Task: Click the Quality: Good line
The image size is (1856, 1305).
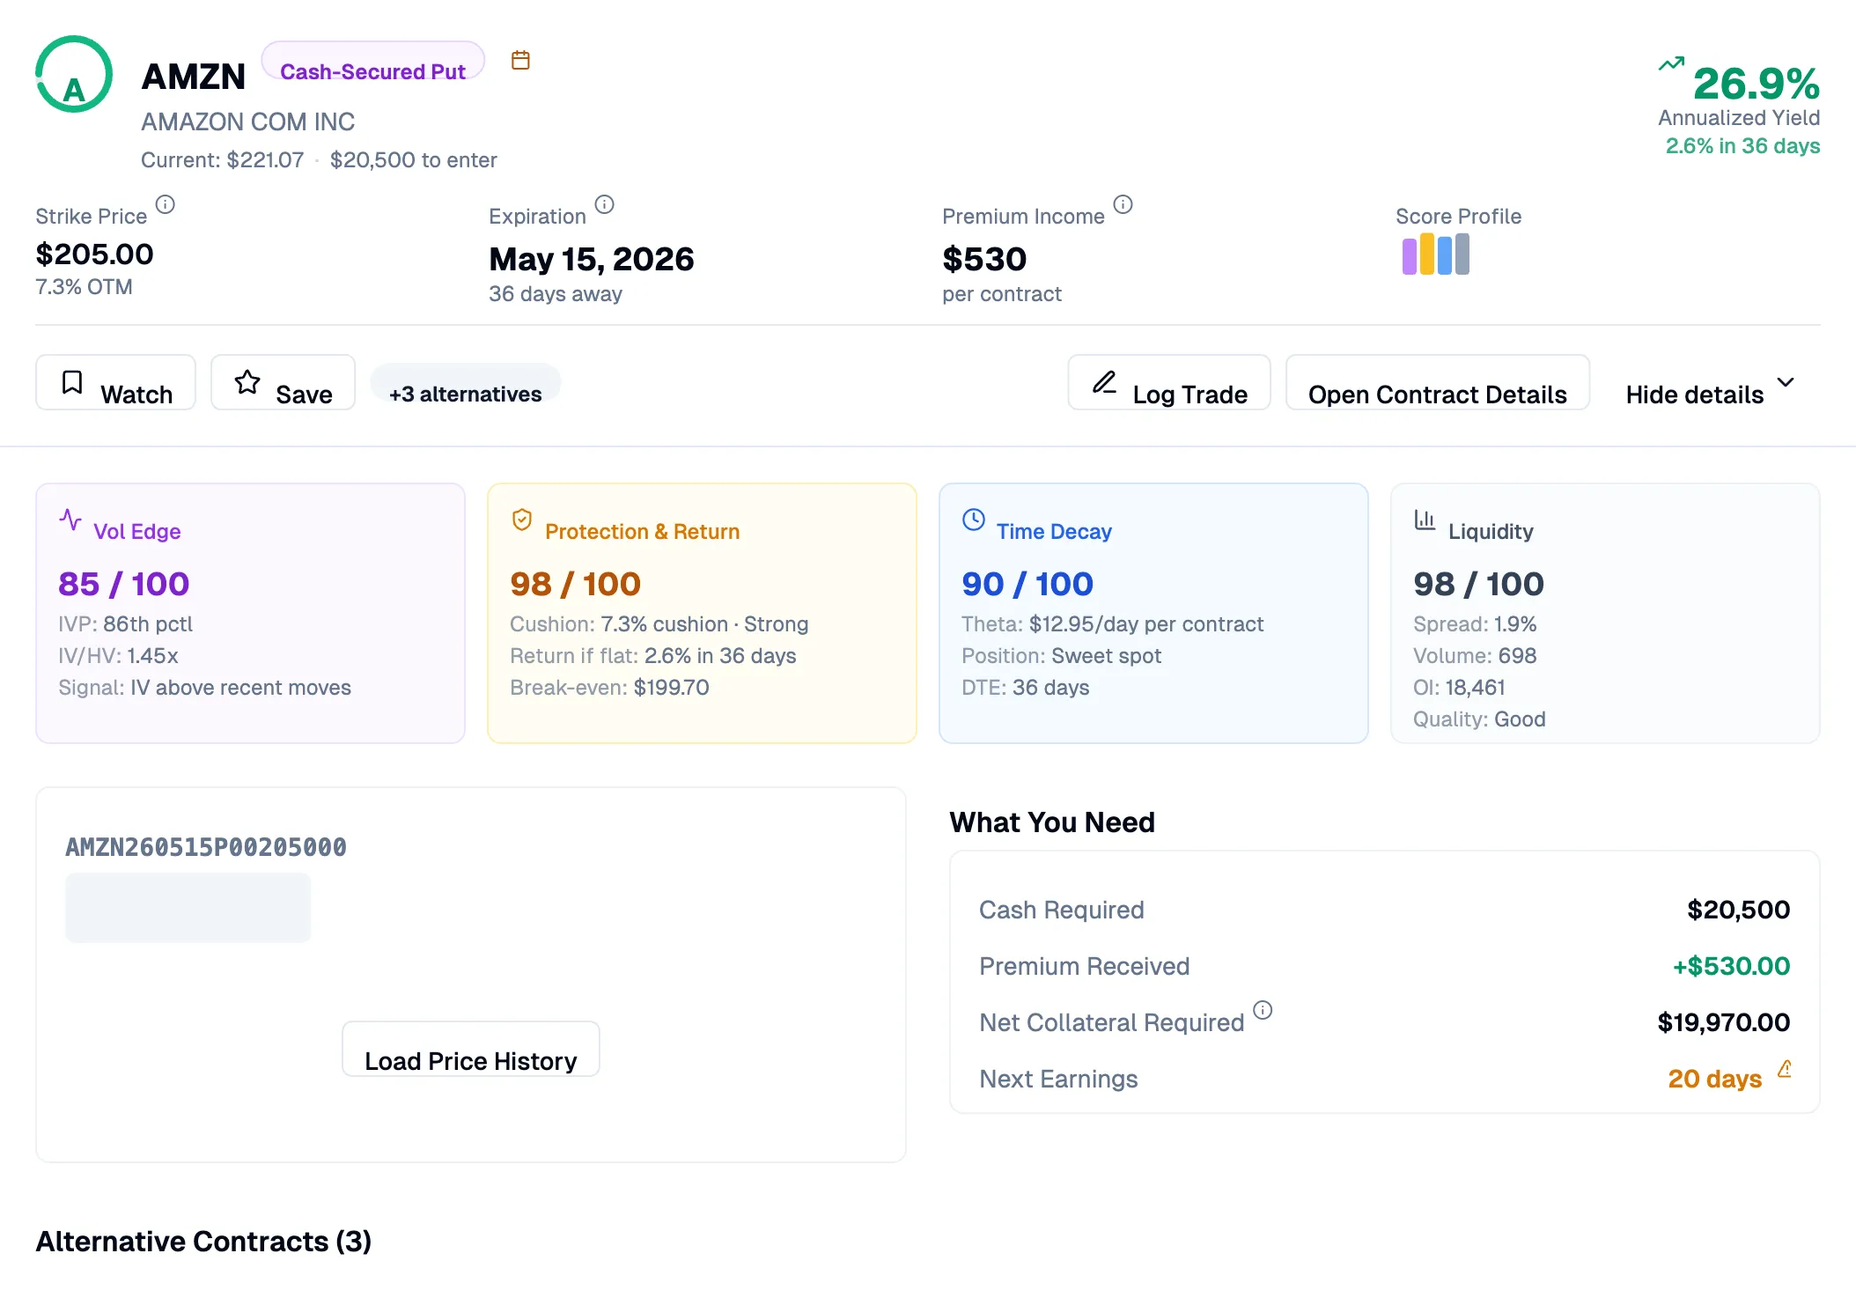Action: click(x=1479, y=719)
